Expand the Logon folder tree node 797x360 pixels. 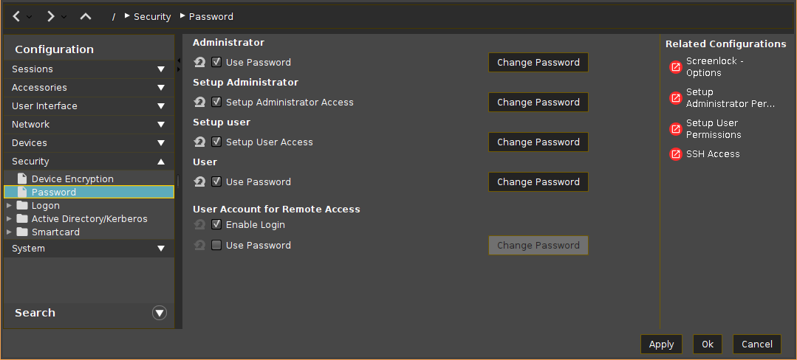pos(9,206)
